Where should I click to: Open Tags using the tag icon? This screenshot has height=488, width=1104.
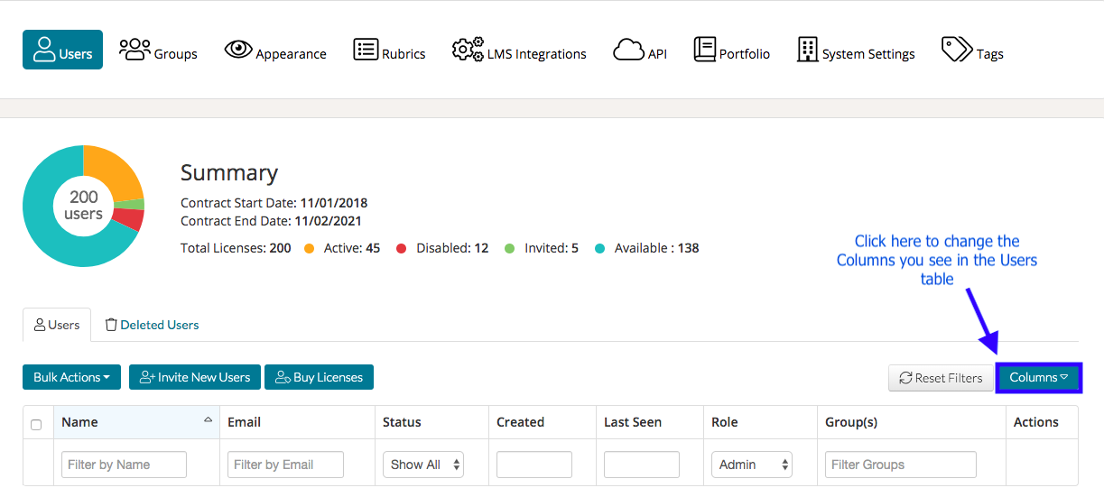pyautogui.click(x=956, y=50)
